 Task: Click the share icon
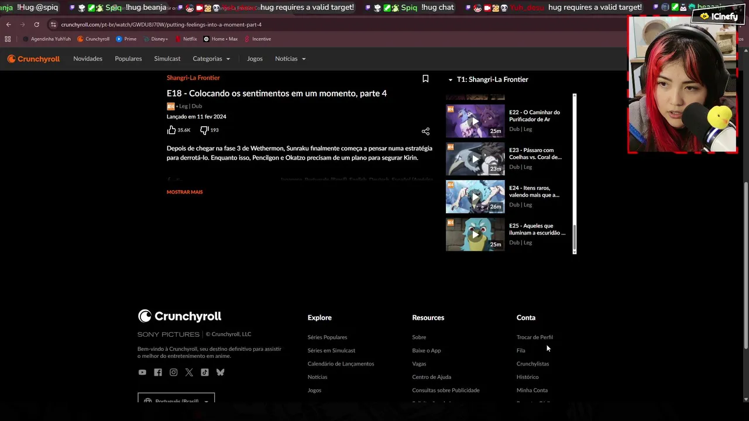(x=425, y=132)
